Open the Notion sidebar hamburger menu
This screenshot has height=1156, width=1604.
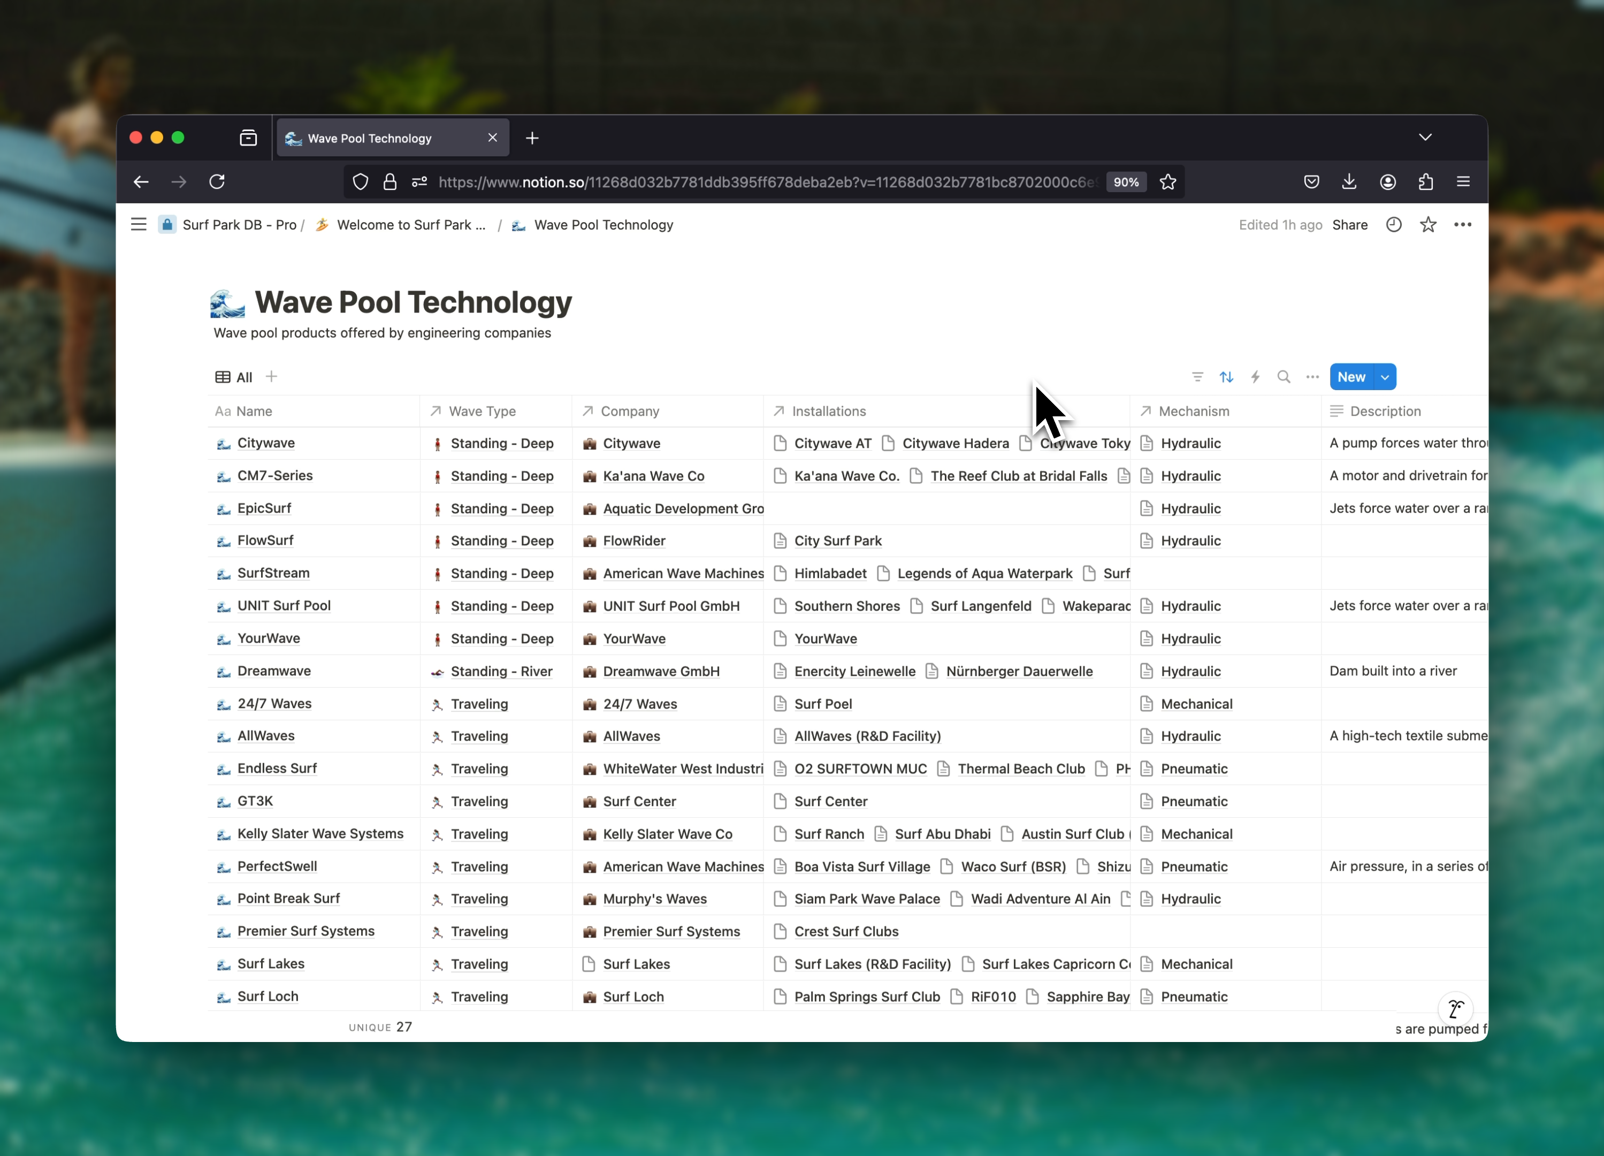(139, 224)
